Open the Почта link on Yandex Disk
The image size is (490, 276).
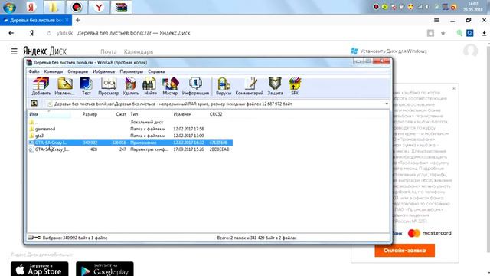tap(109, 51)
